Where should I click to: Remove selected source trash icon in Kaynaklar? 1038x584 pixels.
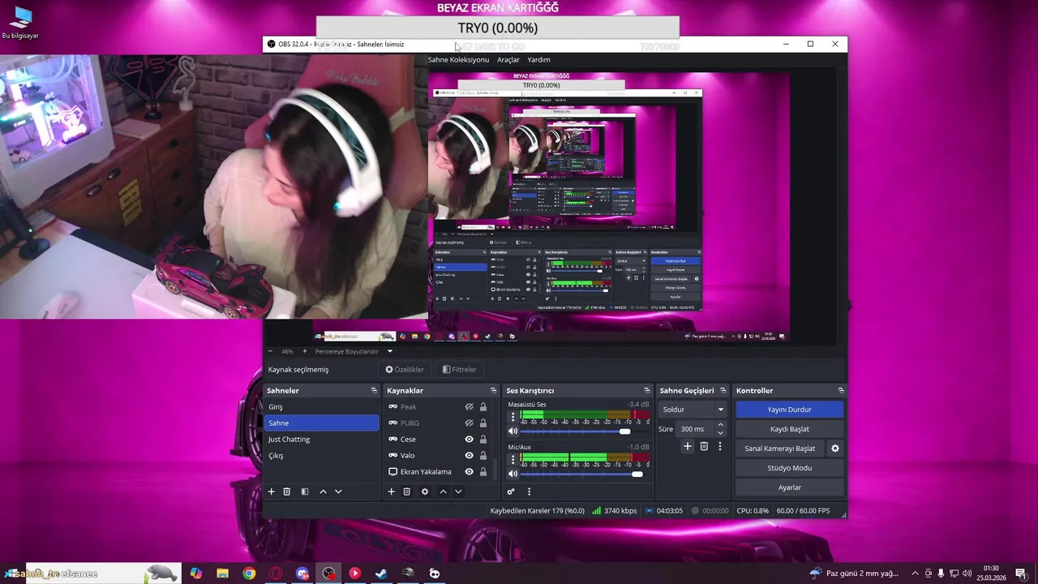[x=406, y=492]
